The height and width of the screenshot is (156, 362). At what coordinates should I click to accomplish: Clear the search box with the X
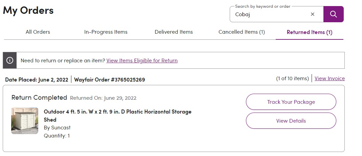pyautogui.click(x=313, y=14)
